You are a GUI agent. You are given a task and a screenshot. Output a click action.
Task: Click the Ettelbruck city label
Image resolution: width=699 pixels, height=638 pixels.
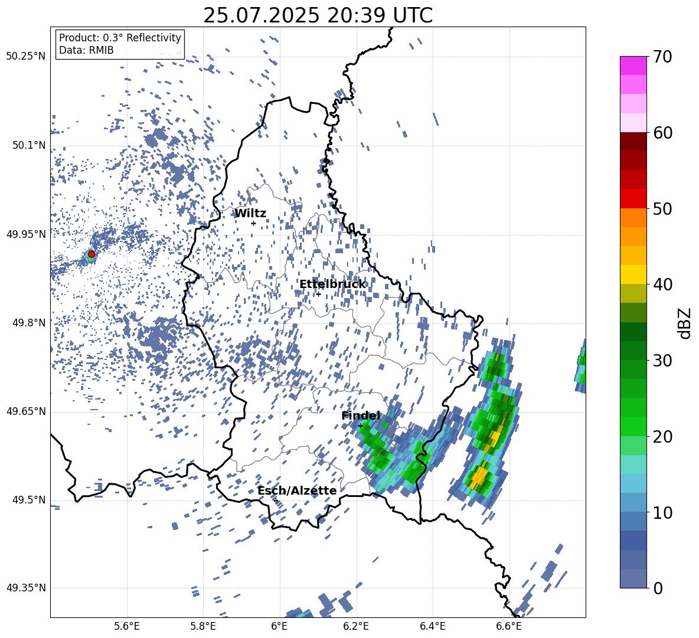point(332,284)
